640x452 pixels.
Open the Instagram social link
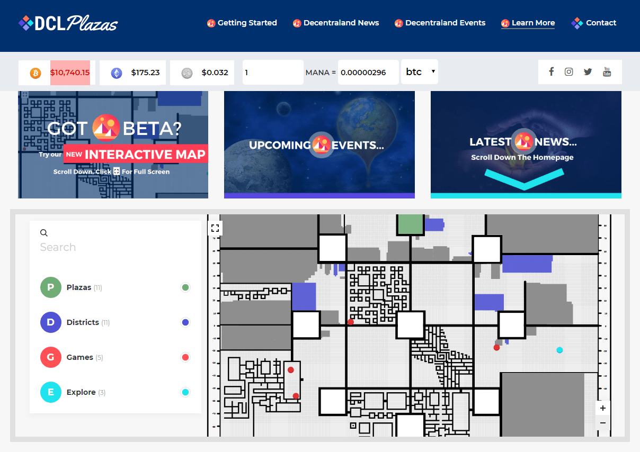click(x=568, y=72)
